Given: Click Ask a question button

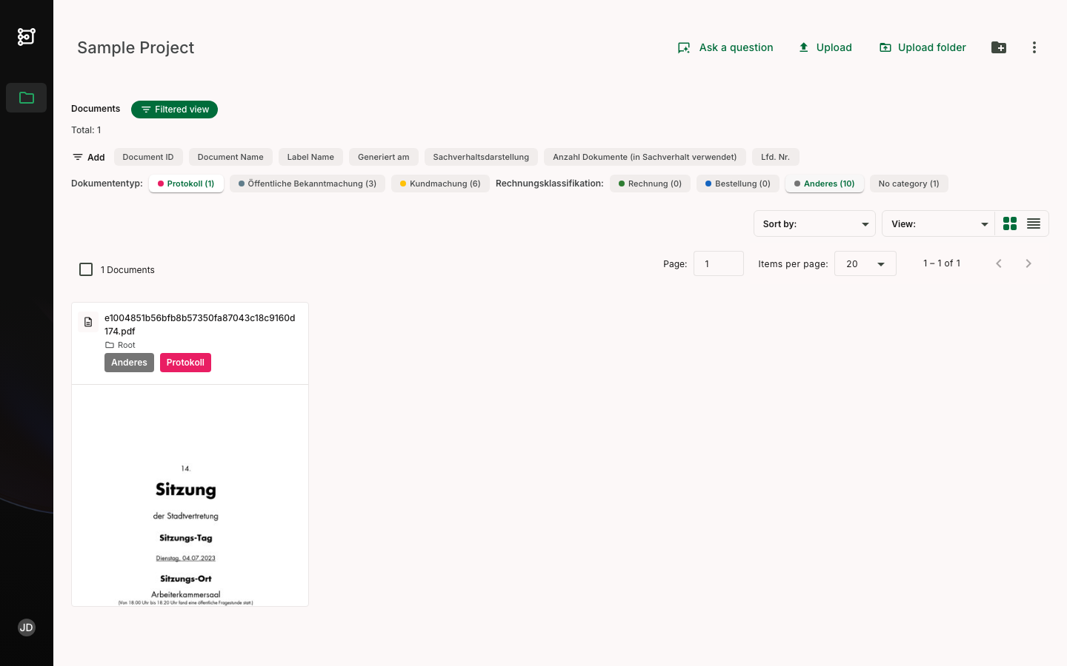Looking at the screenshot, I should (725, 47).
